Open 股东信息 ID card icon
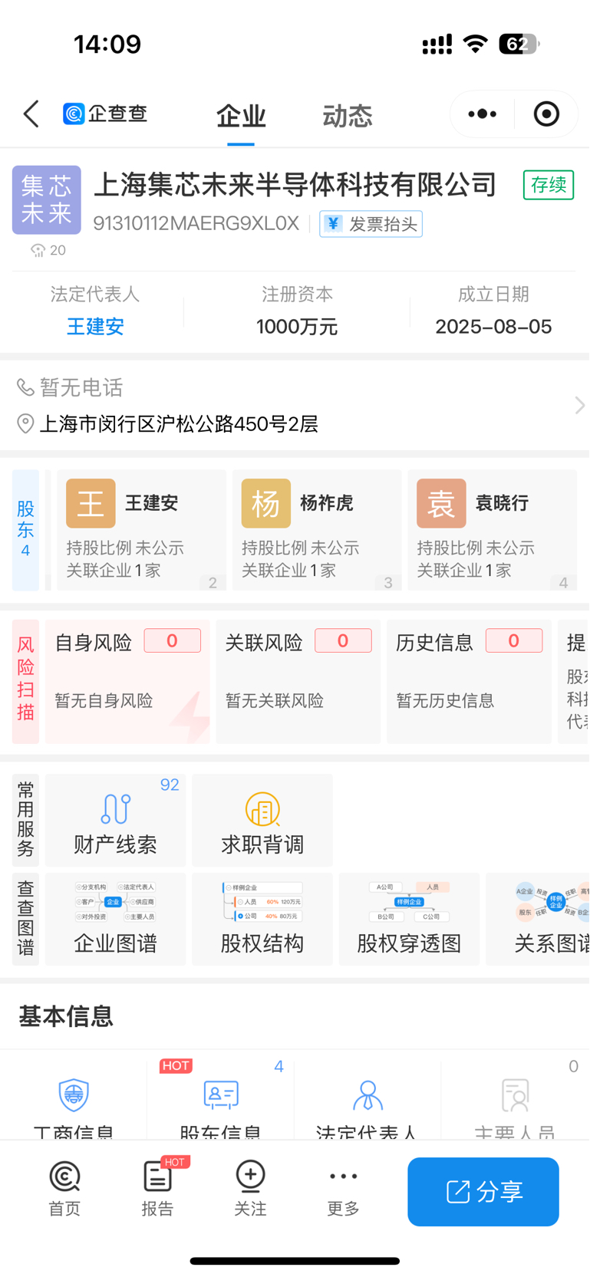The width and height of the screenshot is (590, 1277). pyautogui.click(x=221, y=1094)
